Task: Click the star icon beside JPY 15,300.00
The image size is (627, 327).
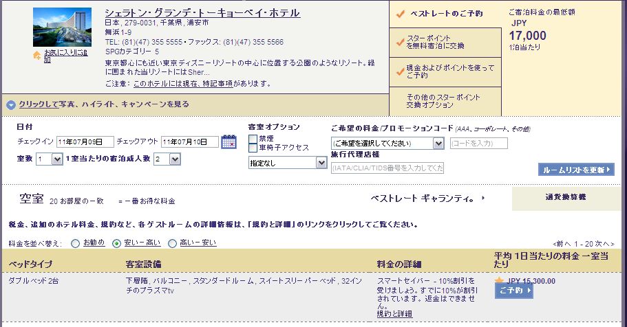Action: pyautogui.click(x=499, y=281)
